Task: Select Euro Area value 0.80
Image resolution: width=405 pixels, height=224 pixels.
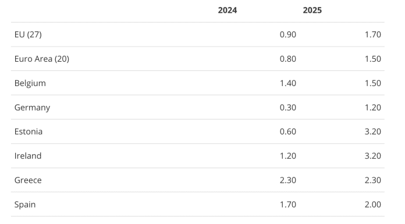Action: pyautogui.click(x=288, y=59)
